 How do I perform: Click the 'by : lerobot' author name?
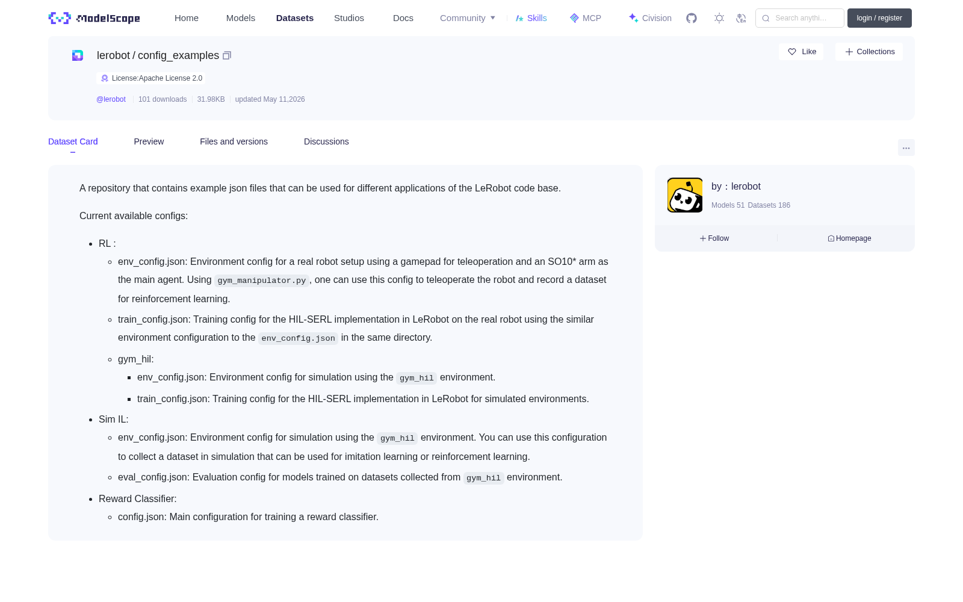736,187
